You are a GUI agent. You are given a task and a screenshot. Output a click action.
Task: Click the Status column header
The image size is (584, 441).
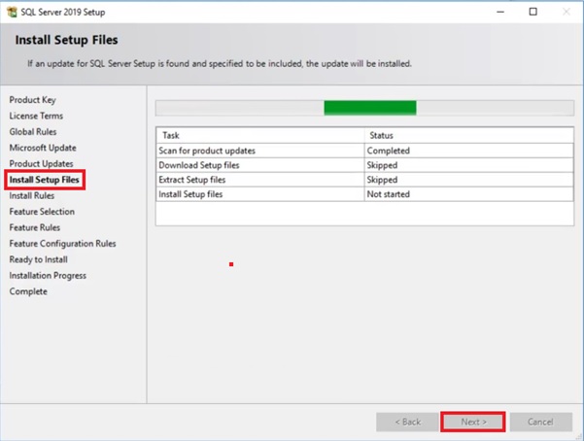point(469,135)
